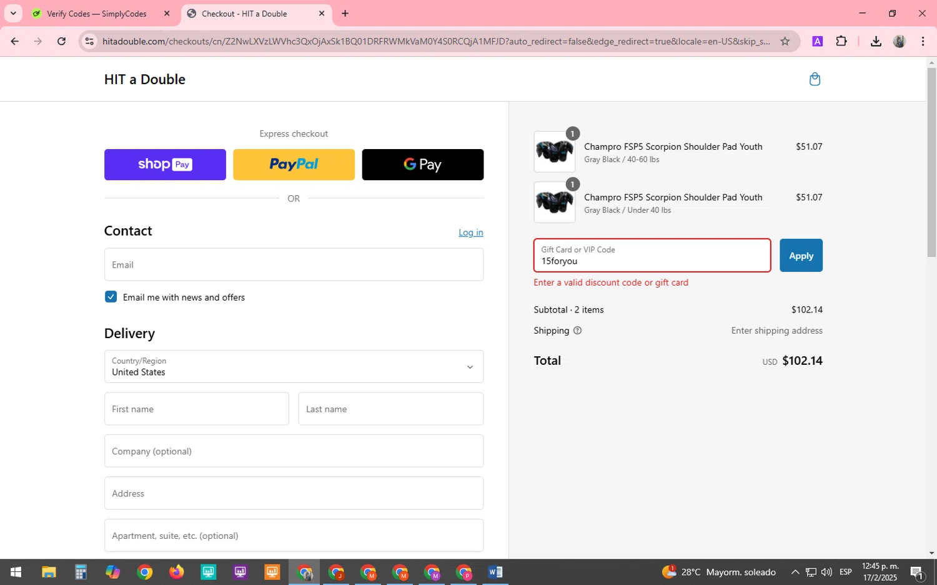Expand the Country/Region dropdown
Image resolution: width=937 pixels, height=585 pixels.
pos(294,366)
